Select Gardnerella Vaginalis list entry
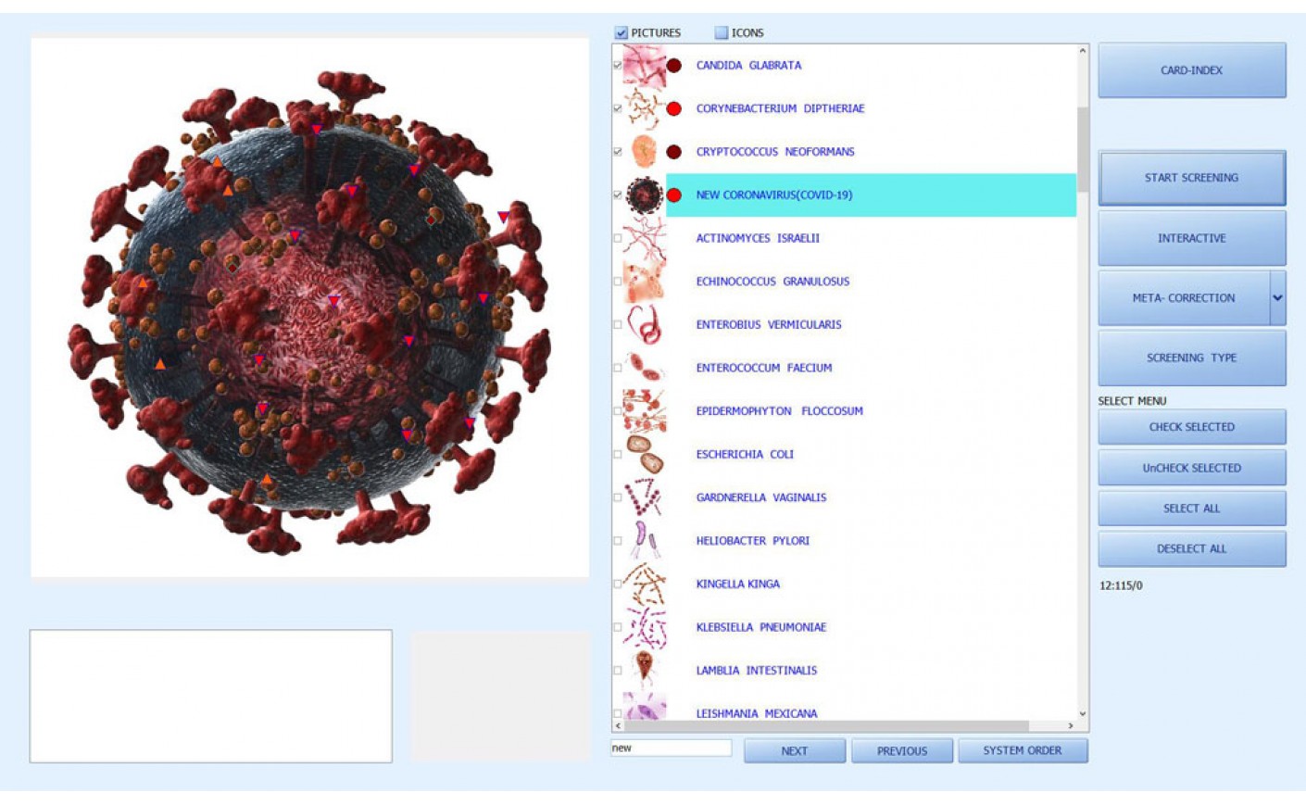The height and width of the screenshot is (804, 1306). [760, 497]
